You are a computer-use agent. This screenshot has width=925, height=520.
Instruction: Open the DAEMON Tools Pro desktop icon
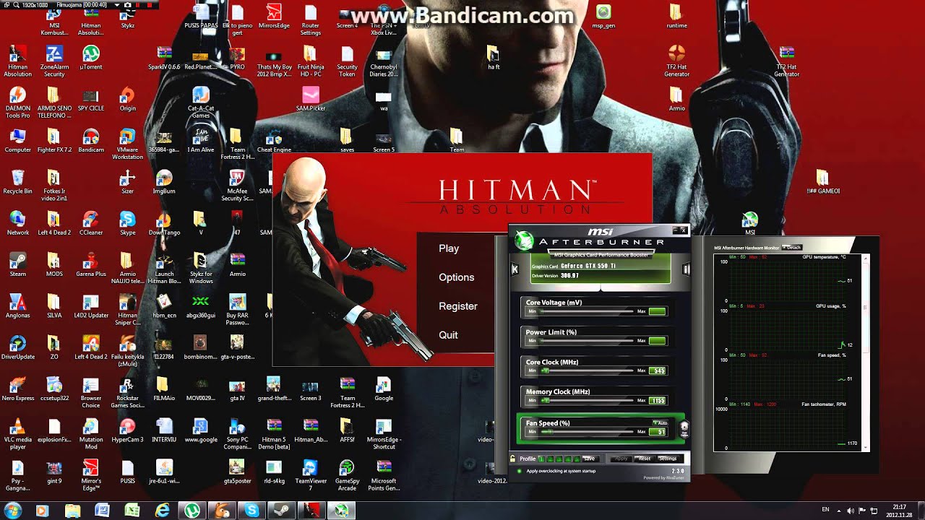(x=17, y=102)
